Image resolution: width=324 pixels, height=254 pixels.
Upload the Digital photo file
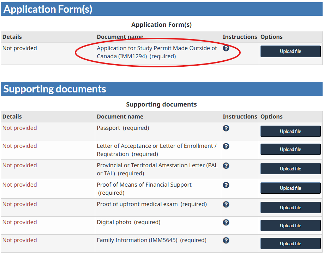(x=290, y=225)
